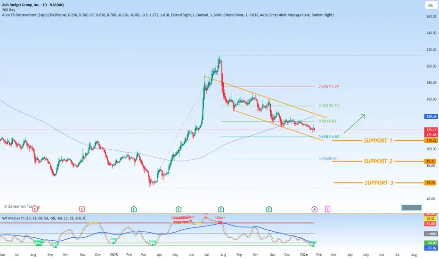Click the 200.00 price scale label
Viewport: 439px width, 259px height.
pos(431,66)
